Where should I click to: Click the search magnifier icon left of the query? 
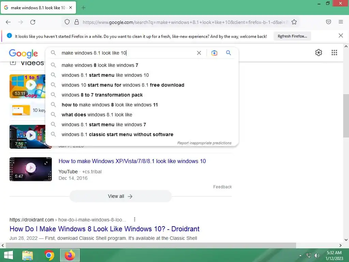53,53
